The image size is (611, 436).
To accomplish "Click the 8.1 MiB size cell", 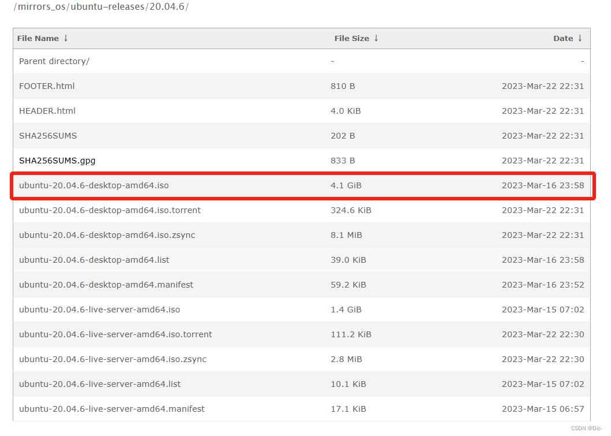I will (x=346, y=235).
